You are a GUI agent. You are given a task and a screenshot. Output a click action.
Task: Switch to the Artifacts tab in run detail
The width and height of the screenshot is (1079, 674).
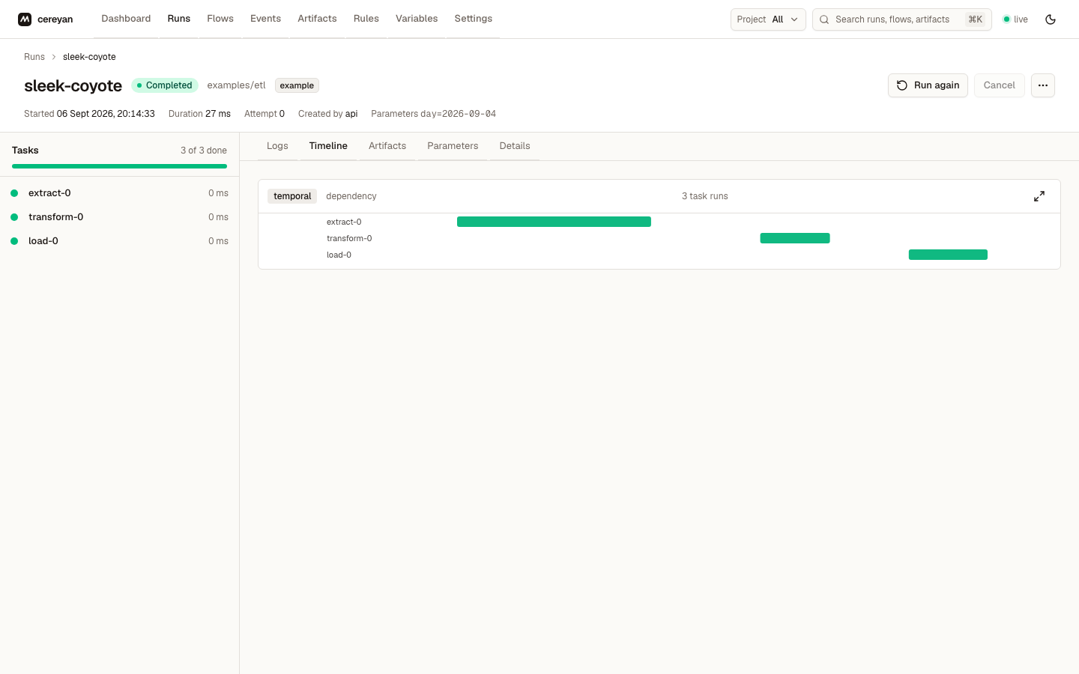point(387,146)
